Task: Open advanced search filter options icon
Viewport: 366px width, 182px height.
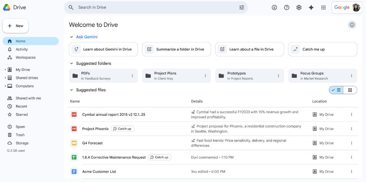Action: [x=242, y=7]
